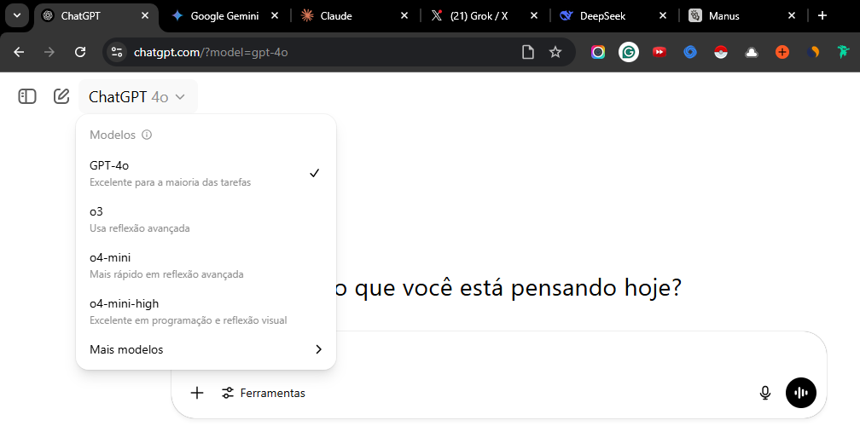Screen dimensions: 860x426
Task: Click the info icon next to Modelos
Action: coord(147,135)
